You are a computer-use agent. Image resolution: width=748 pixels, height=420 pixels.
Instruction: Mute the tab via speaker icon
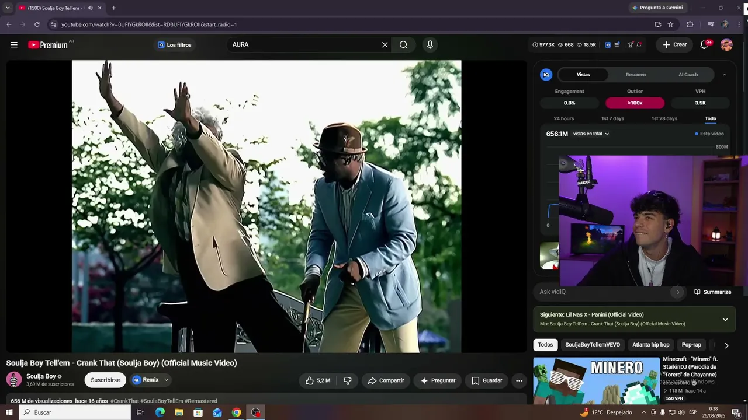coord(90,8)
